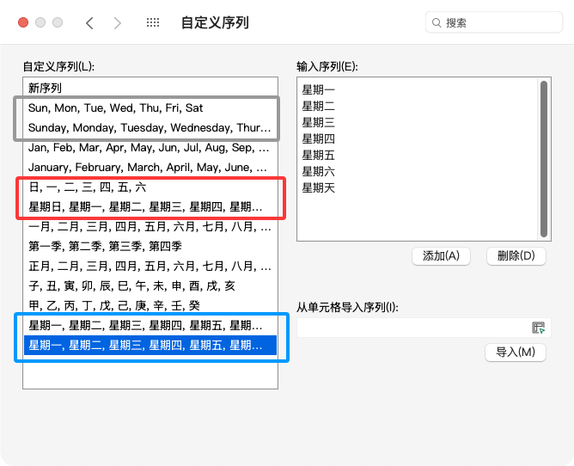Open the cell range picker icon
Screen dimensions: 574x466
coord(538,328)
